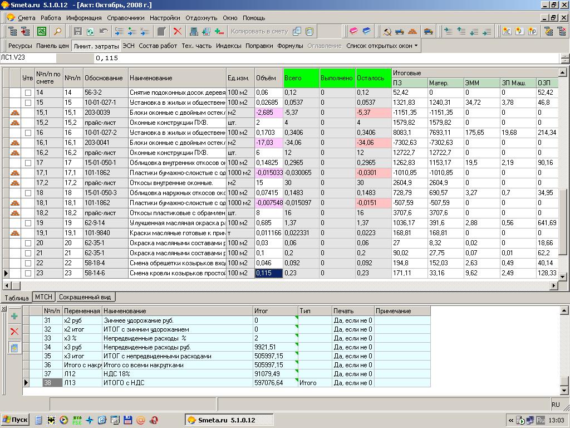Image resolution: width=570 pixels, height=428 pixels.
Task: Open the Пуск start button
Action: [15, 420]
